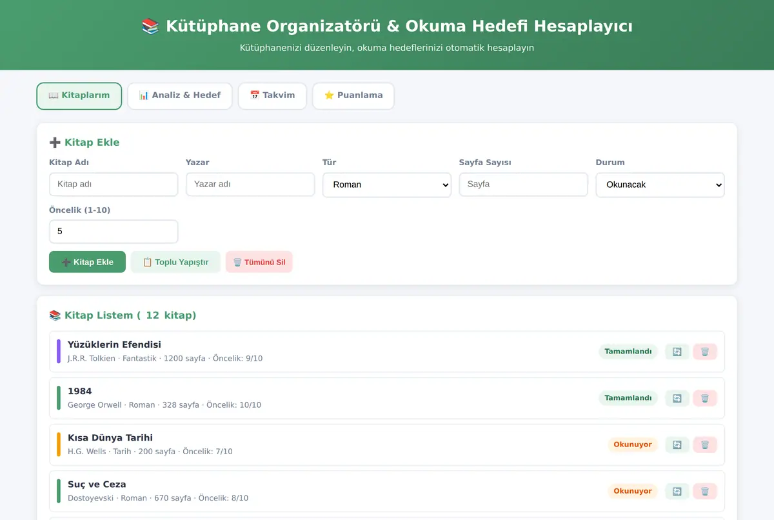Screen dimensions: 774x520
Task: Delete Kısa Dünya Tarihi with trash icon
Action: coord(705,445)
